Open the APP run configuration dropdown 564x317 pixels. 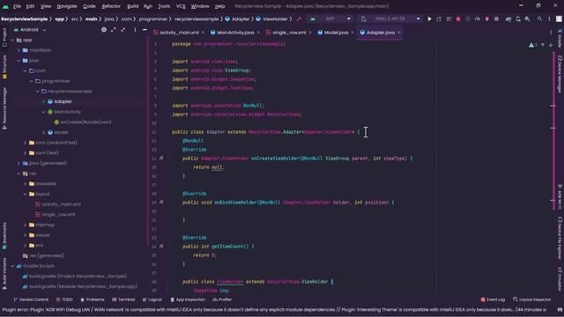(x=331, y=18)
